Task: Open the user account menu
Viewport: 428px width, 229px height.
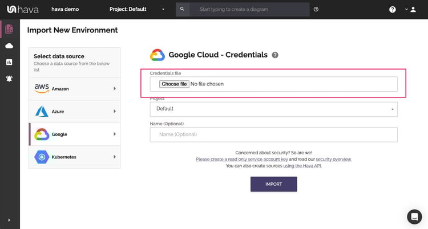Action: coord(410,10)
